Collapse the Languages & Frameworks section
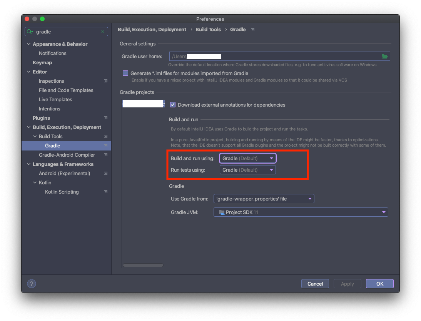Screen dimensions: 421x321 (x=29, y=164)
